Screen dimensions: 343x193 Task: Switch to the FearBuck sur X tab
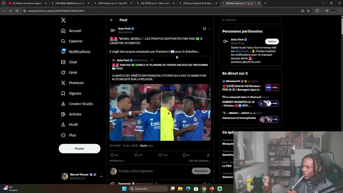click(x=113, y=3)
